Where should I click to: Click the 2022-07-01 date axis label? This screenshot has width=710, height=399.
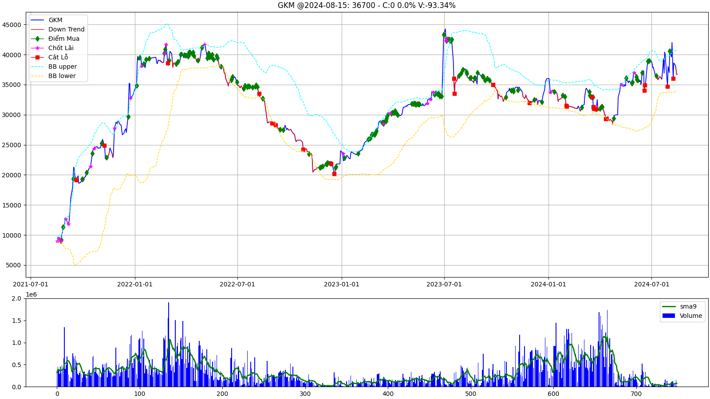tap(237, 284)
